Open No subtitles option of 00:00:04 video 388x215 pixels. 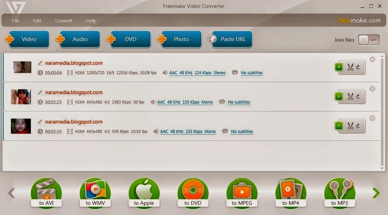point(252,73)
